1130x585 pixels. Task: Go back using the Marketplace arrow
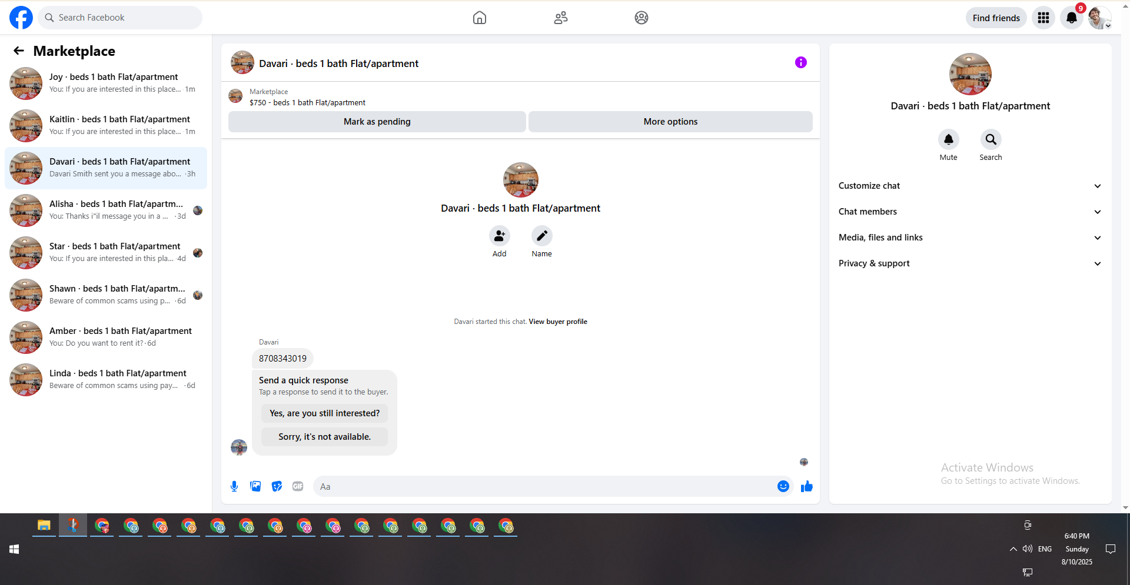(x=19, y=51)
